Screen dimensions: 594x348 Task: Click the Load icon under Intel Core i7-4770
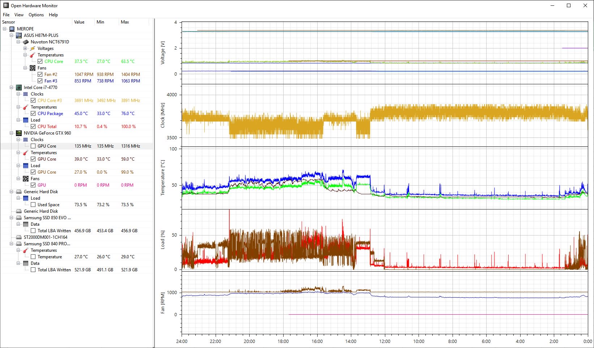[x=26, y=120]
